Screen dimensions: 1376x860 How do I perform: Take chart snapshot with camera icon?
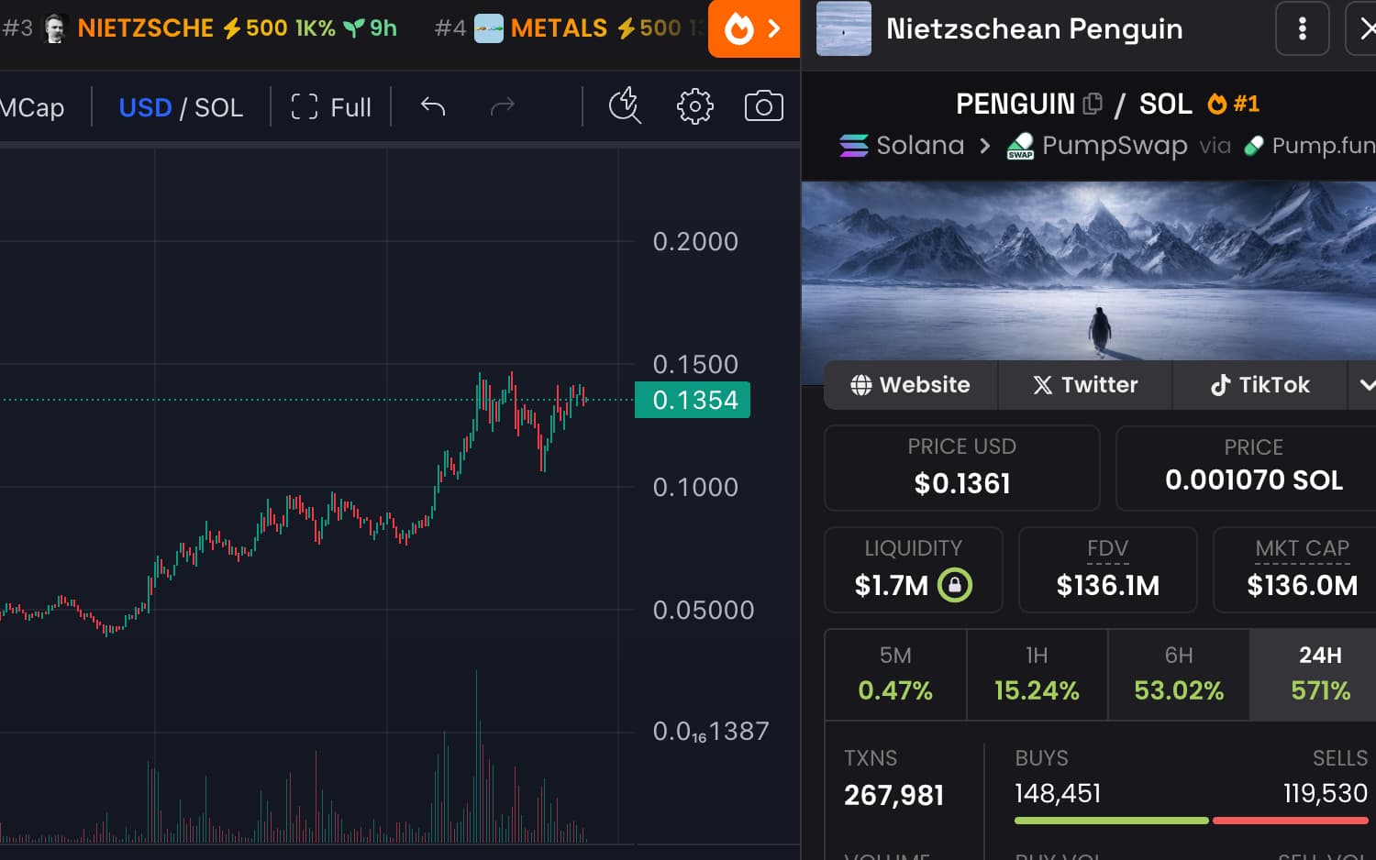(x=763, y=107)
